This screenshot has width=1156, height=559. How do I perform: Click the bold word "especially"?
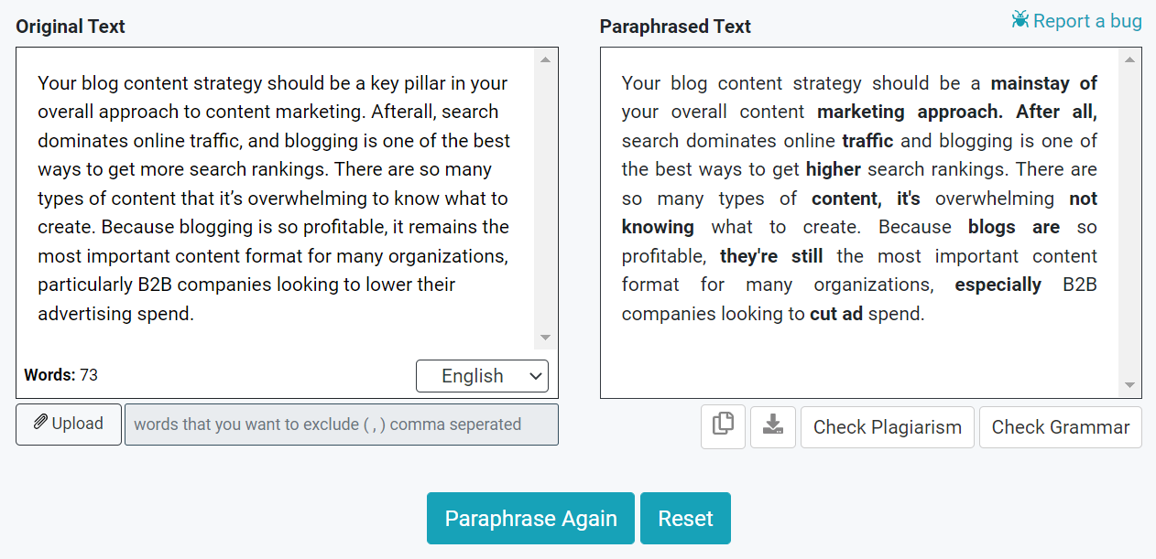(998, 285)
